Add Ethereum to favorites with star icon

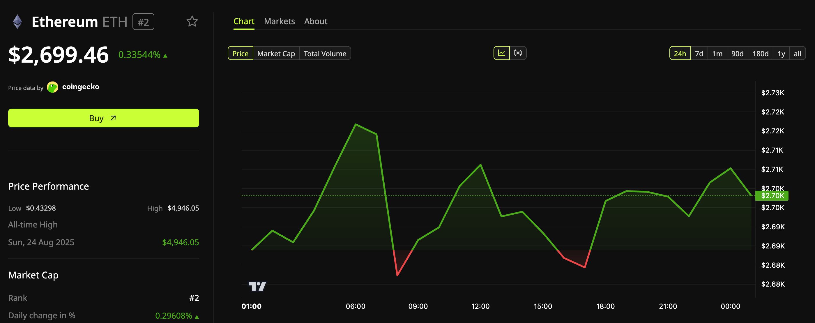(x=192, y=22)
